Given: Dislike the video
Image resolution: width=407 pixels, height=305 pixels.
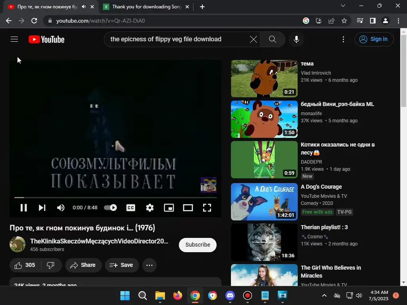Looking at the screenshot, I should point(50,265).
